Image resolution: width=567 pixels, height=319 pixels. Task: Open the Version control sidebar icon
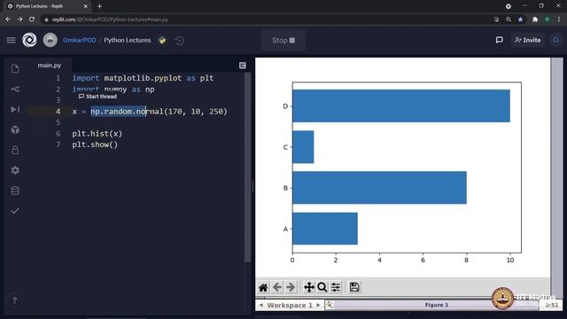tap(15, 89)
